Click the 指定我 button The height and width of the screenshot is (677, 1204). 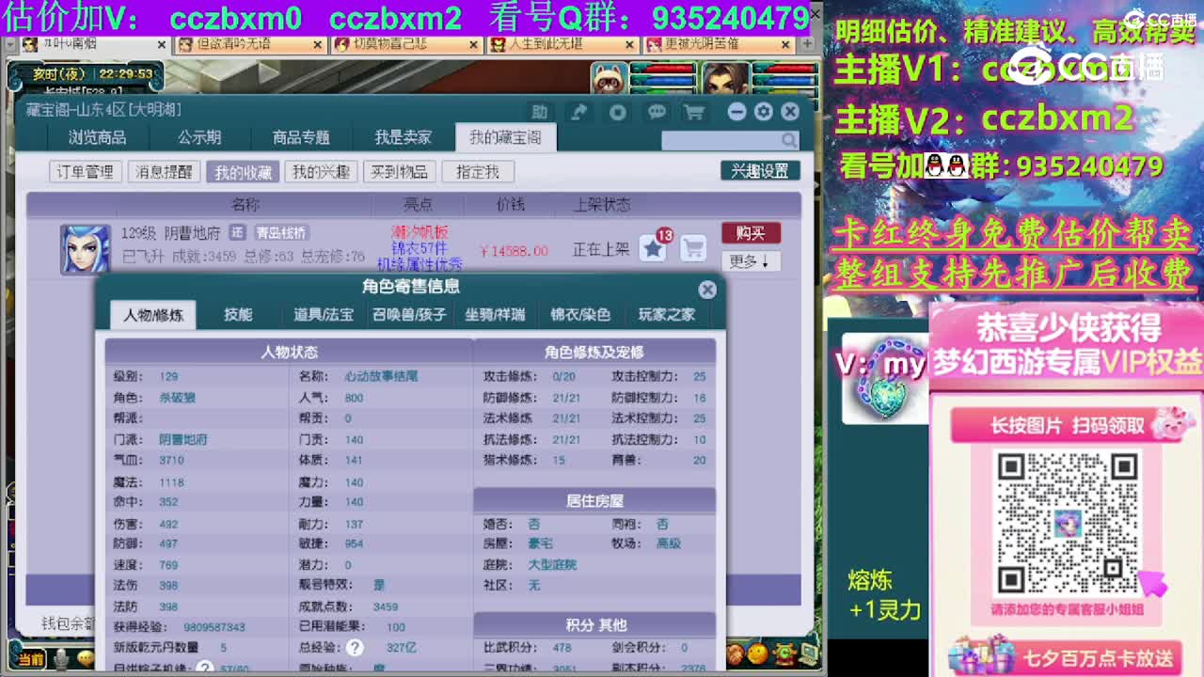pos(478,171)
